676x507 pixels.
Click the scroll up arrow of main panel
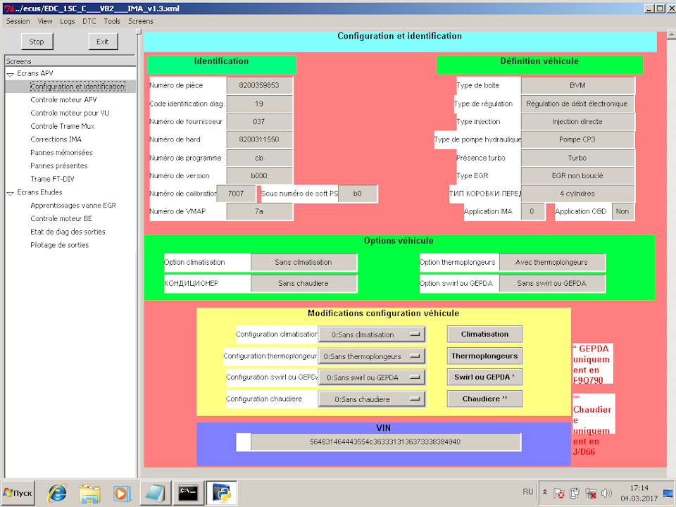click(x=671, y=35)
